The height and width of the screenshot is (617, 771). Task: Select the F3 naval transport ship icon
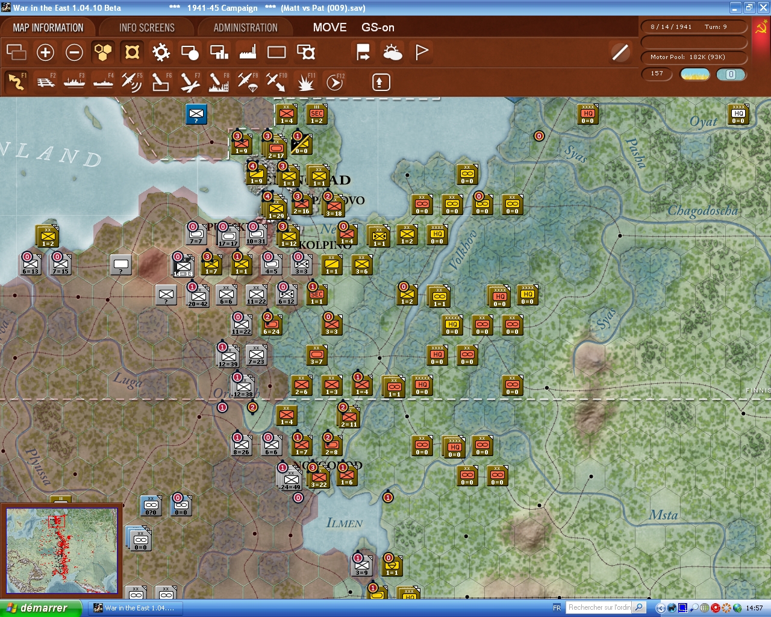pyautogui.click(x=74, y=82)
